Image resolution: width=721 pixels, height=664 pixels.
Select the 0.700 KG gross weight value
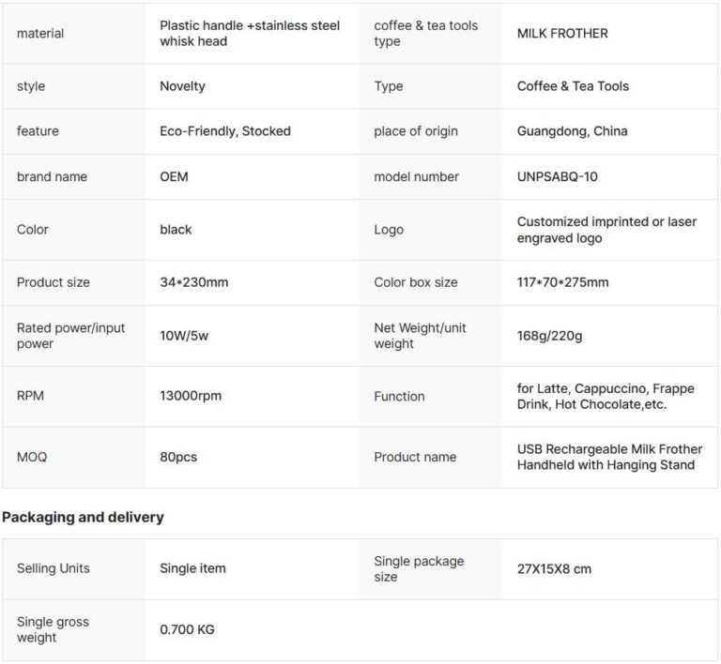click(187, 629)
